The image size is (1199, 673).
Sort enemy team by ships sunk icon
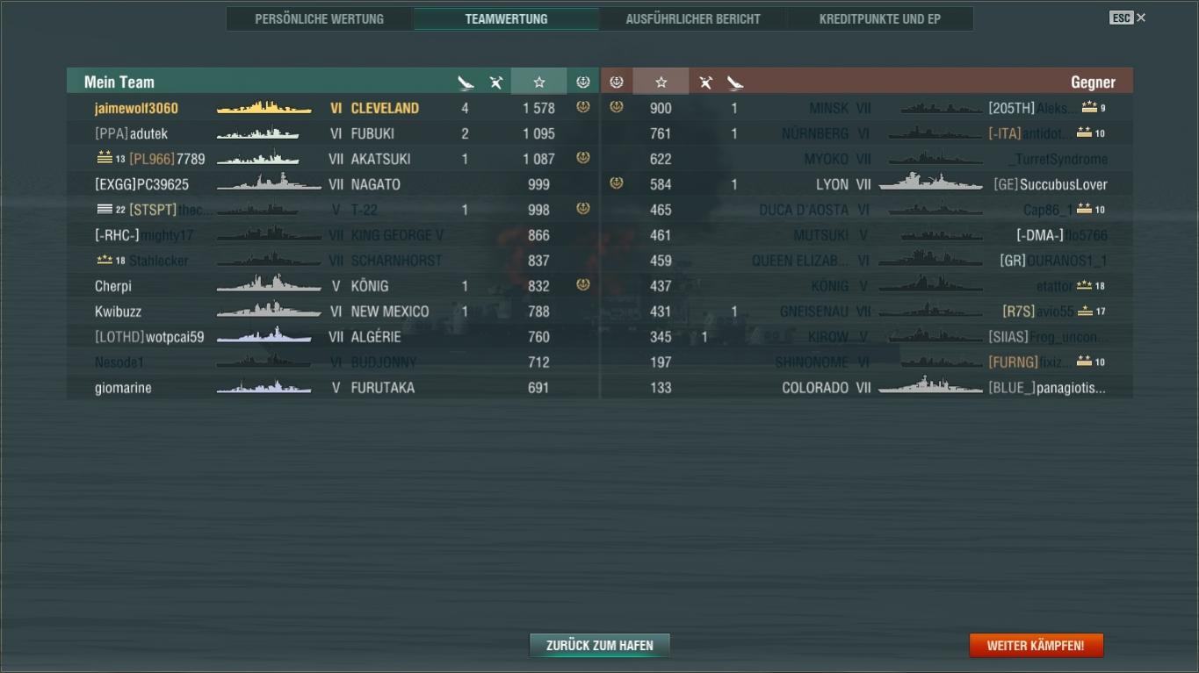pos(735,82)
